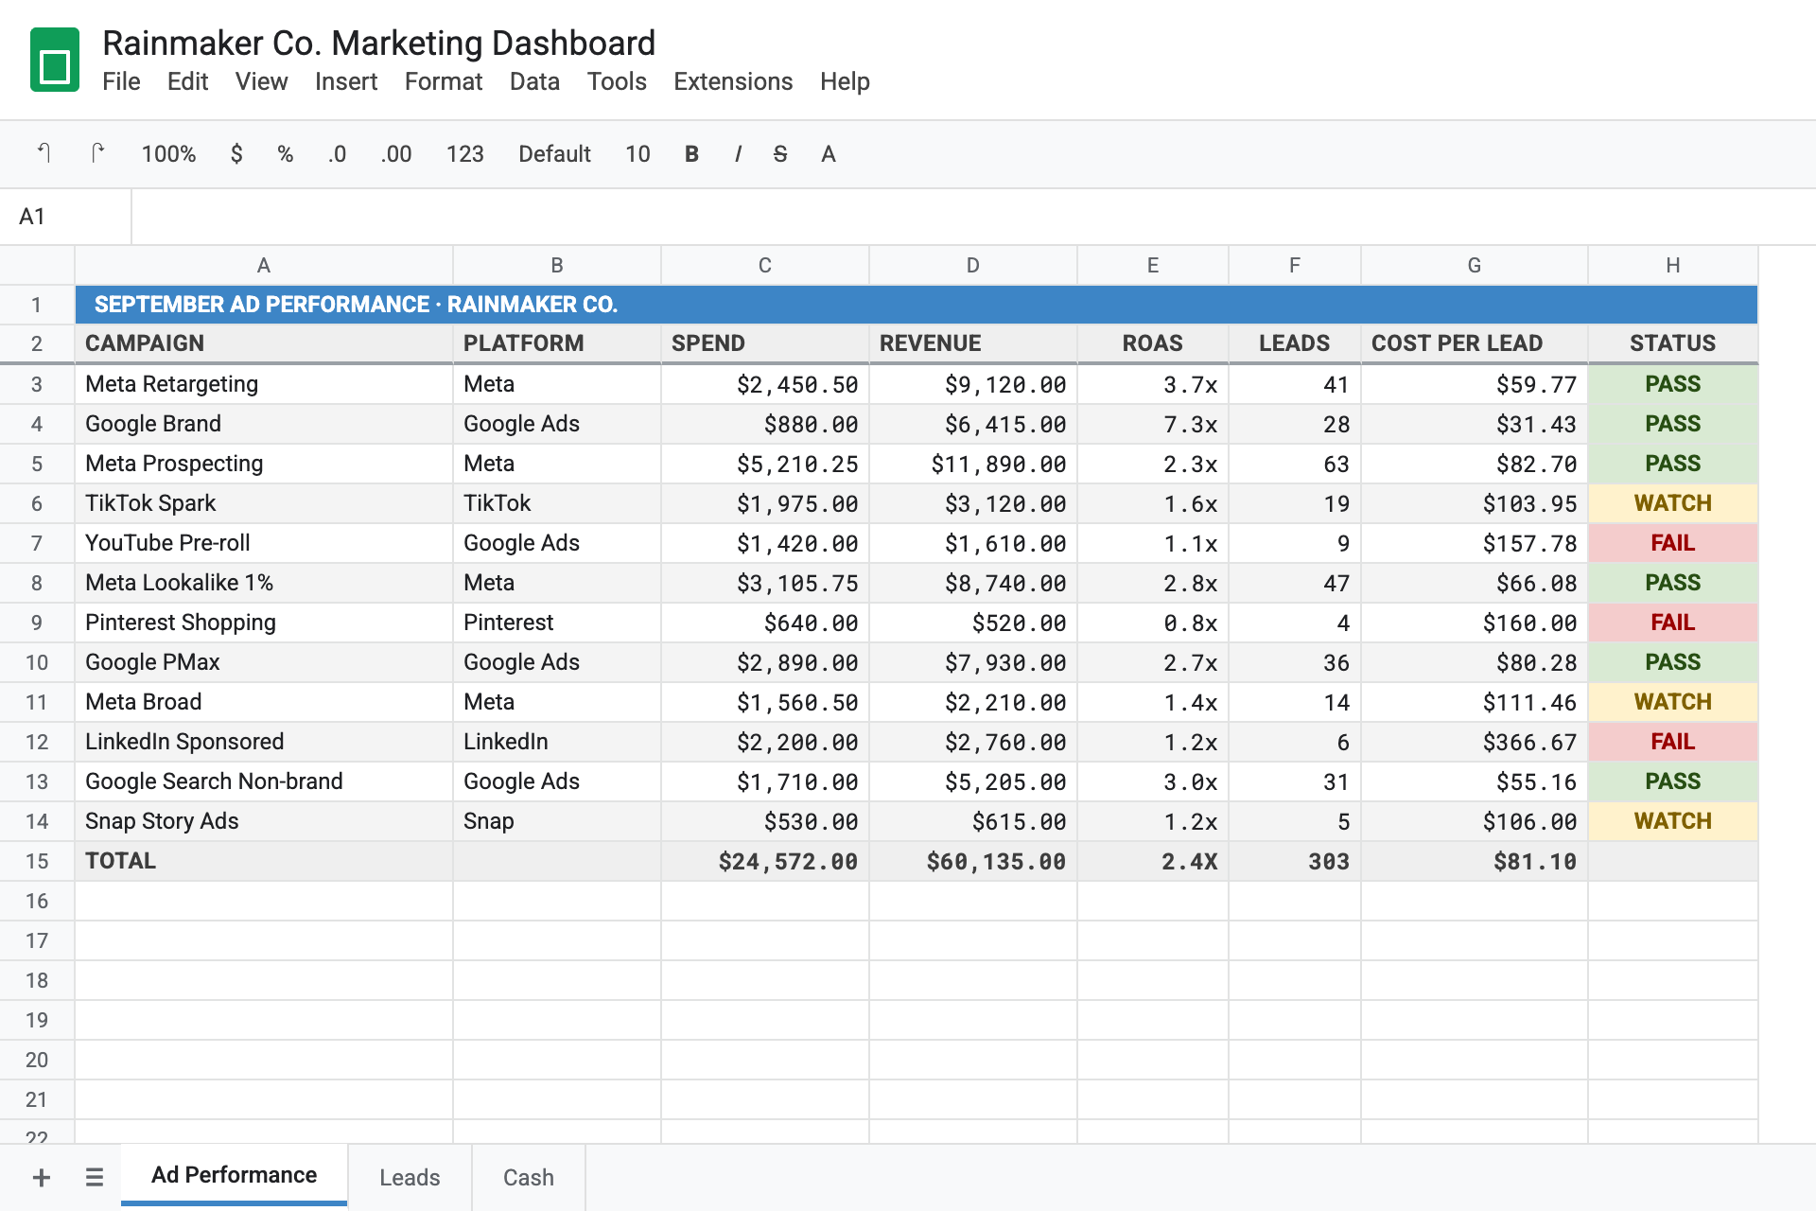Screen dimensions: 1816x1211
Task: Open the Tools menu
Action: point(617,81)
